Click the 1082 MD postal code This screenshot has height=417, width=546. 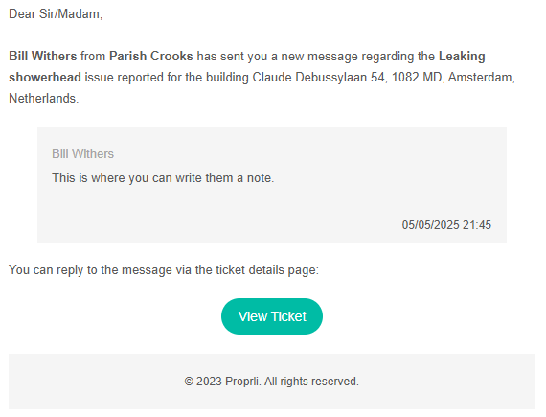pyautogui.click(x=417, y=77)
